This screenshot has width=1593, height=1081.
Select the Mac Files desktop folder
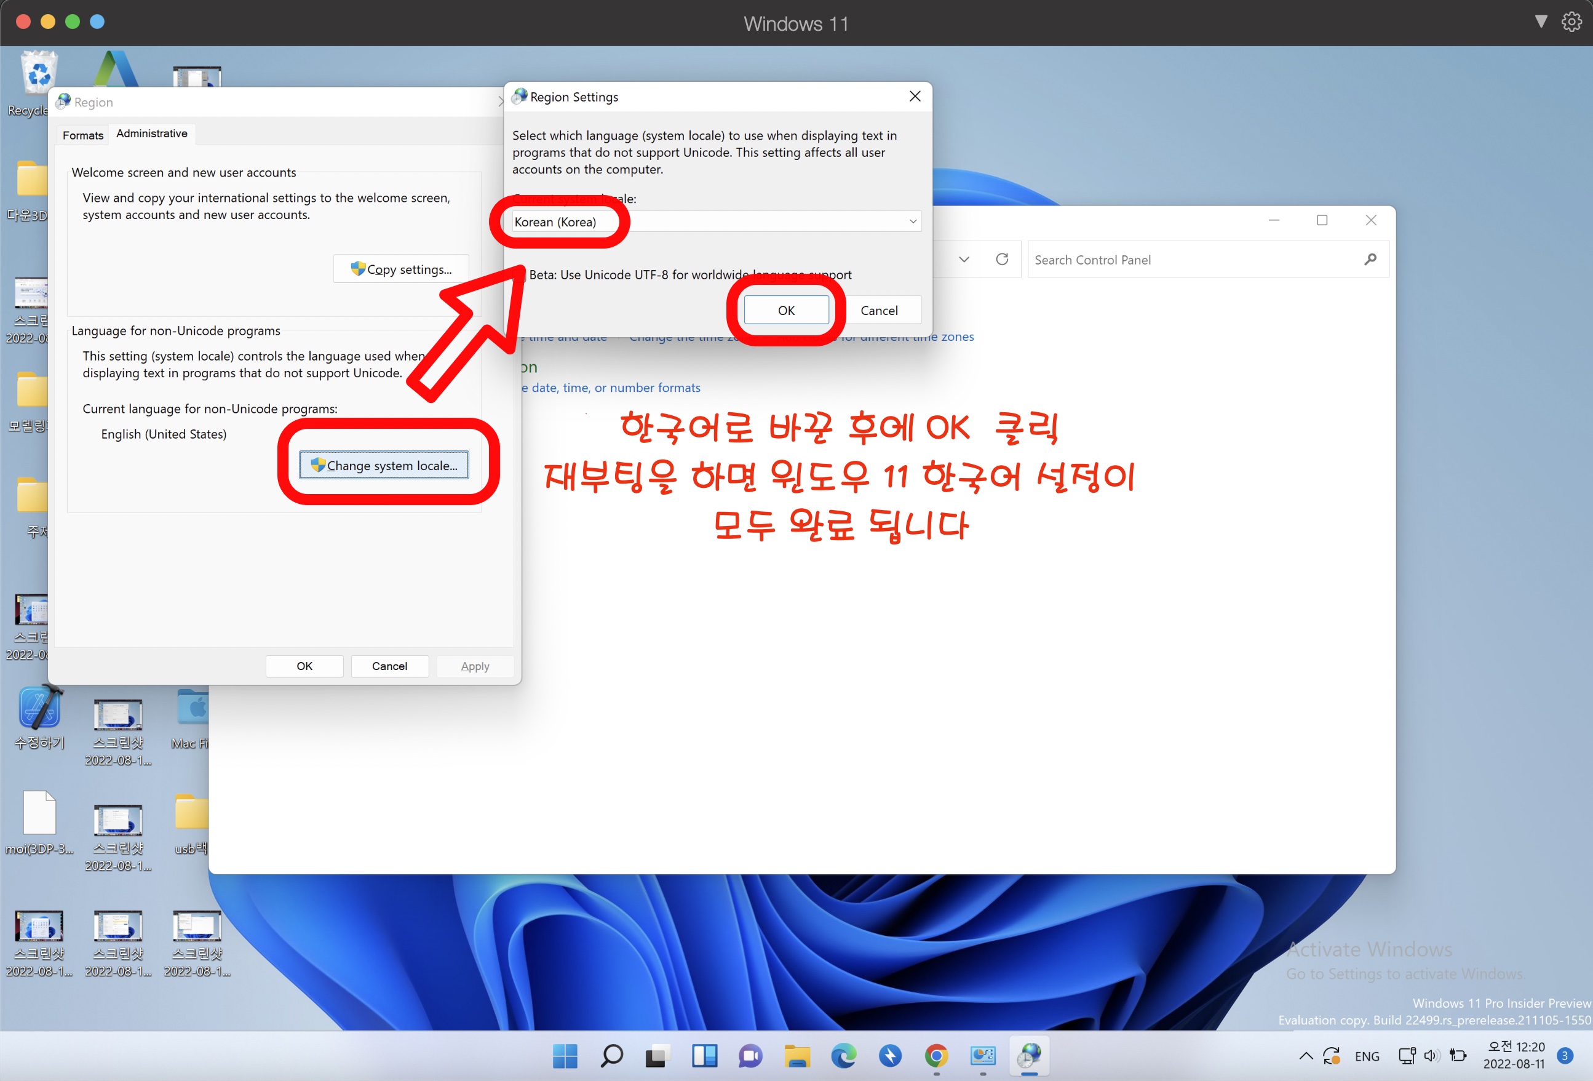pyautogui.click(x=191, y=719)
